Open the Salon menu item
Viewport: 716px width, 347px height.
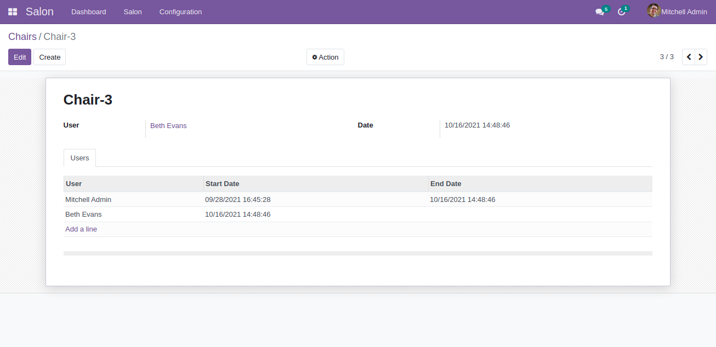coord(133,11)
